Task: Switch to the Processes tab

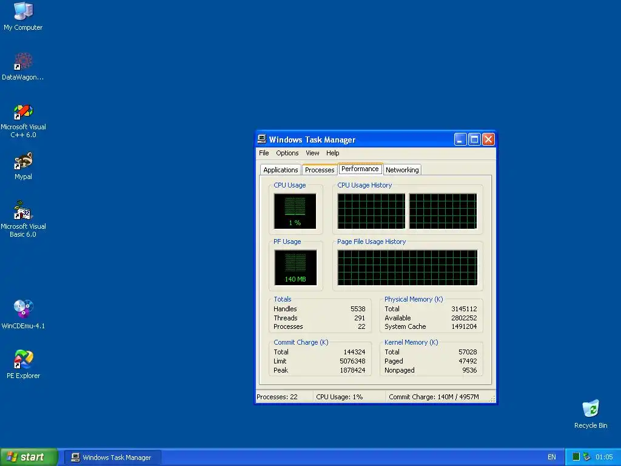Action: pos(320,170)
